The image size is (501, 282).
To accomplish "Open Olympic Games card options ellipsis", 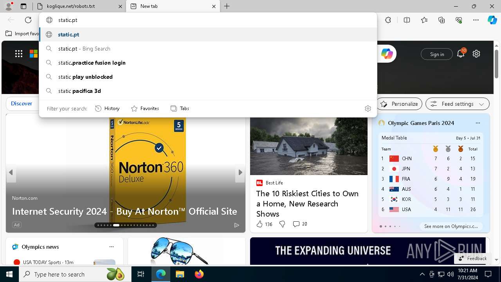I will point(478,123).
